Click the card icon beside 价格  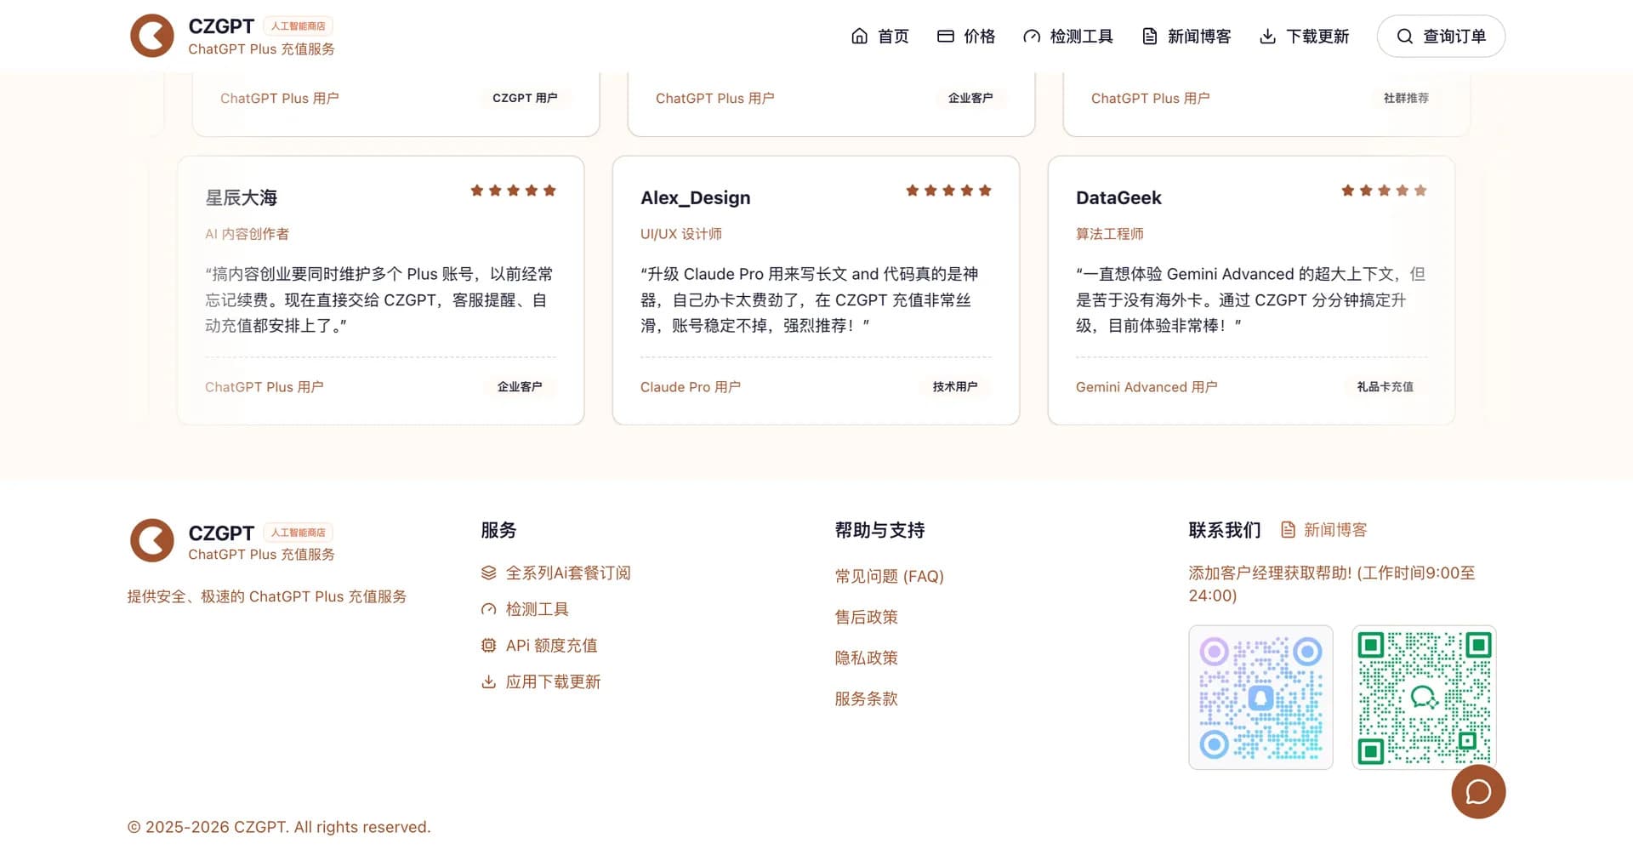(945, 36)
